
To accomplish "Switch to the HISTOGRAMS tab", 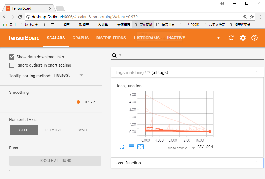I will tap(147, 38).
